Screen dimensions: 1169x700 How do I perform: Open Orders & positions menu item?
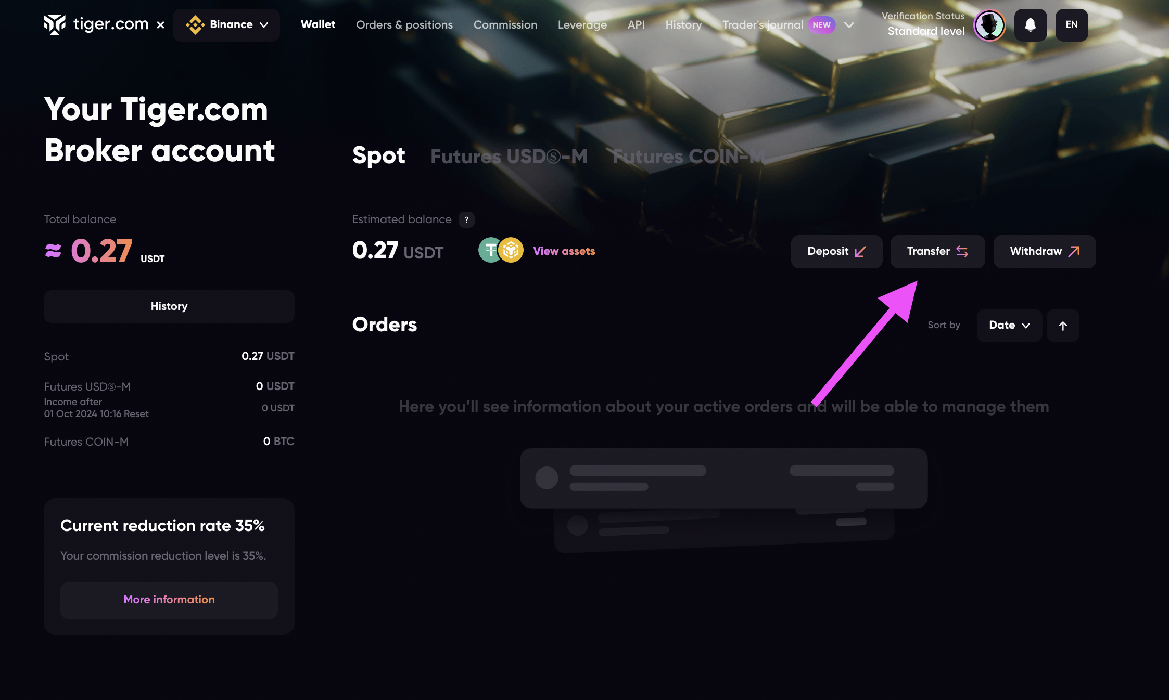pyautogui.click(x=404, y=25)
